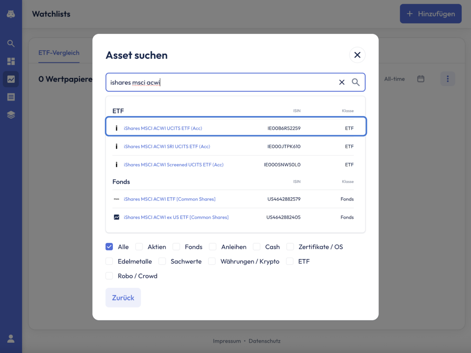Open the list icon in the sidebar

pos(11,97)
